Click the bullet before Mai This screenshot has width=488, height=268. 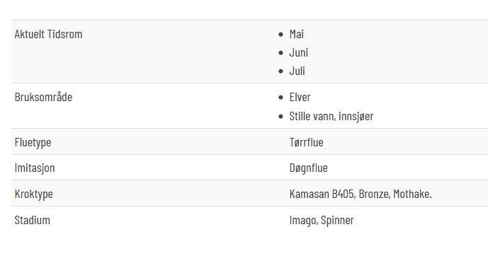click(x=280, y=35)
